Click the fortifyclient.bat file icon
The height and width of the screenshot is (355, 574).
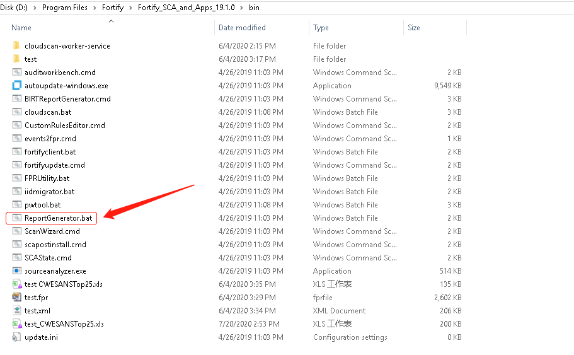(x=17, y=151)
